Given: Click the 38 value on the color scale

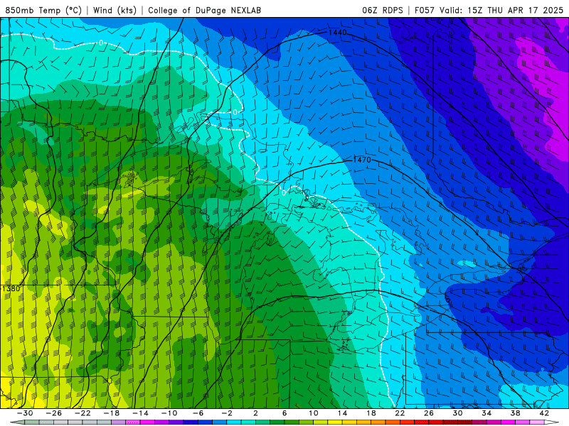Looking at the screenshot, I should pyautogui.click(x=515, y=413).
